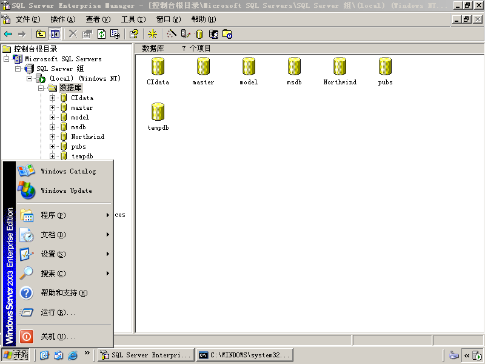
Task: Open the 操作(A) menu
Action: pos(63,19)
